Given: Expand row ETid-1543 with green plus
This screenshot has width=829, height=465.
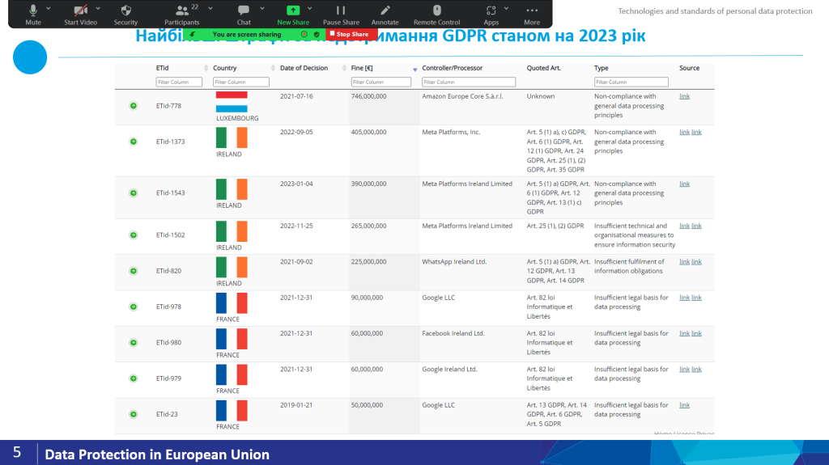Looking at the screenshot, I should point(134,192).
